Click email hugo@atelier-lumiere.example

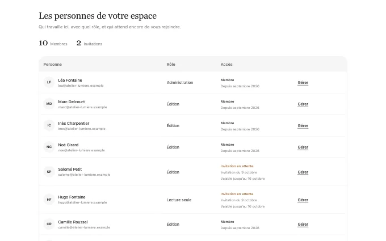[x=82, y=202]
